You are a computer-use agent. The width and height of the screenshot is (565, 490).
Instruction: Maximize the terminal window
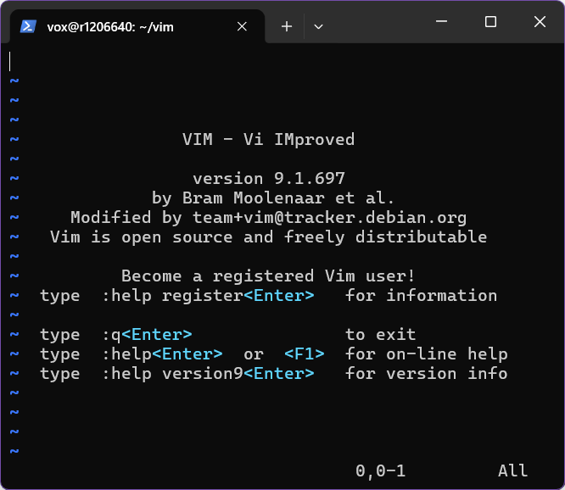pos(490,21)
